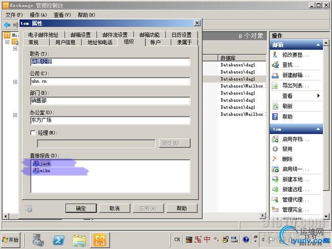The width and height of the screenshot is (332, 249).
Task: Switch to the 帐户 tab
Action: tap(155, 42)
